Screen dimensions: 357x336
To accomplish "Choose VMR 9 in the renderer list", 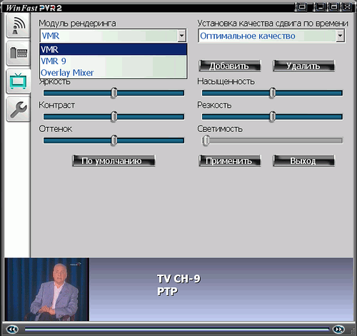I will tap(114, 61).
